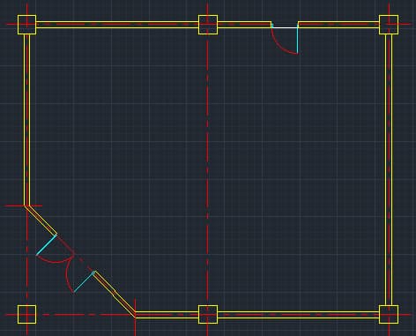Viewport: 416px width, 336px height.
Task: Select the bottom-center yellow column square
Action: point(208,315)
